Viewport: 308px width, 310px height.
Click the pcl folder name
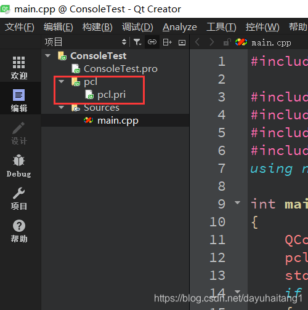point(91,82)
